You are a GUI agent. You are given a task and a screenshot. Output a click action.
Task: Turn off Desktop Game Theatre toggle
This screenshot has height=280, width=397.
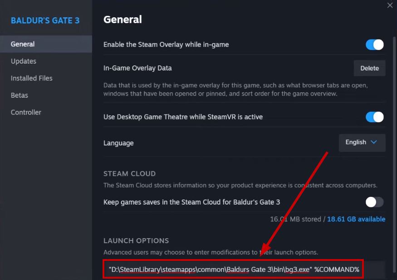375,117
